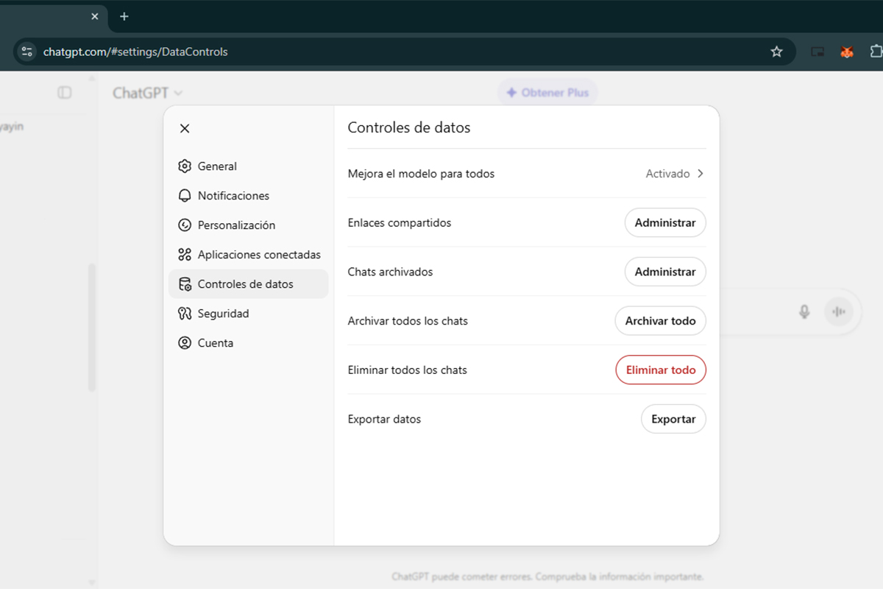
Task: Click the Chats archivados label
Action: pos(390,272)
